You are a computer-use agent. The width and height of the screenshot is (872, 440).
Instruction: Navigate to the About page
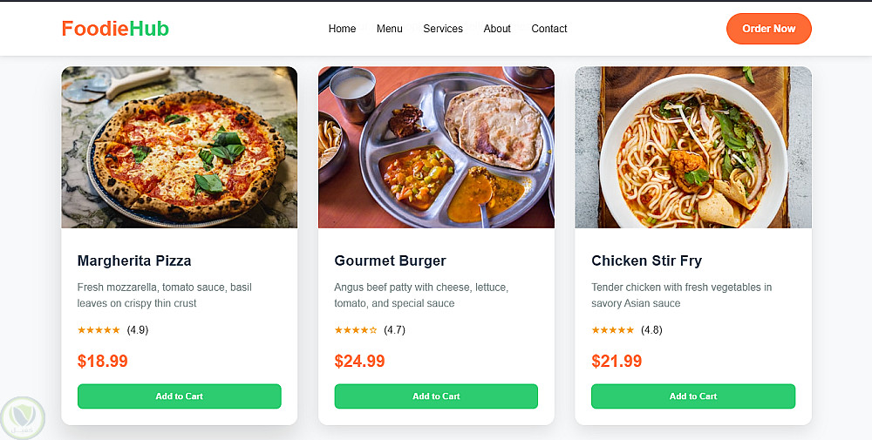[497, 29]
